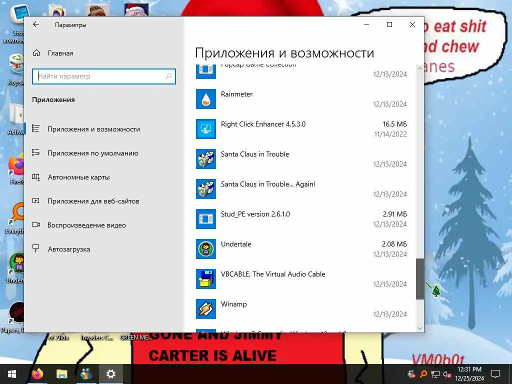Image resolution: width=512 pixels, height=384 pixels.
Task: Click the Right Click Enhancer app icon
Action: coord(205,129)
